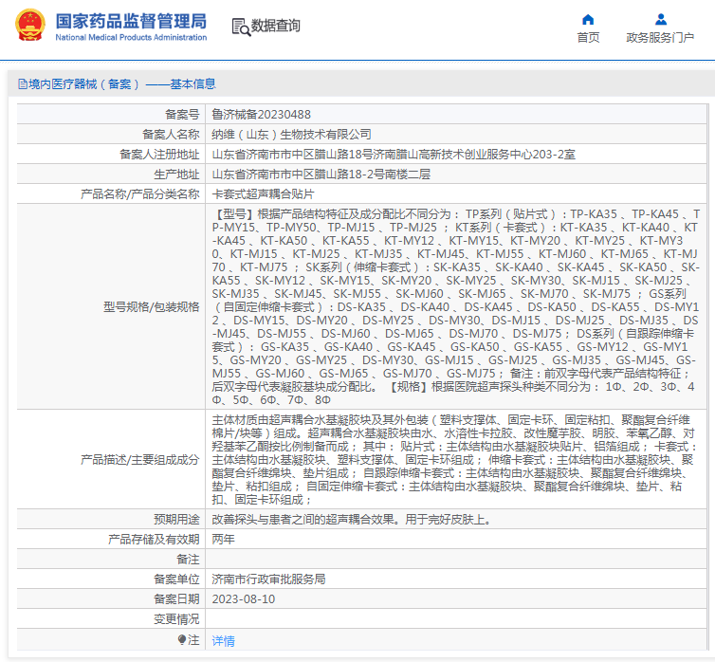Click the 产品描述/主要组成成分 label
Viewport: 715px width, 662px height.
pos(140,460)
